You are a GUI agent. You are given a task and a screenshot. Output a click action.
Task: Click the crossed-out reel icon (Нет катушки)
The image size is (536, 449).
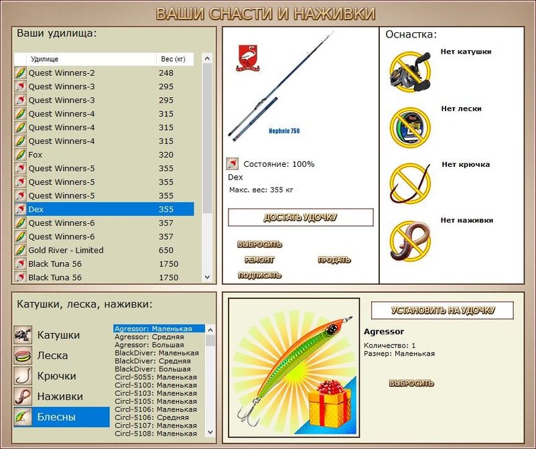410,71
